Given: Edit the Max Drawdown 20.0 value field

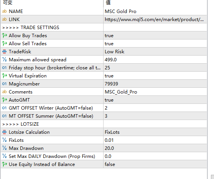Looking at the screenshot, I should (x=155, y=148).
